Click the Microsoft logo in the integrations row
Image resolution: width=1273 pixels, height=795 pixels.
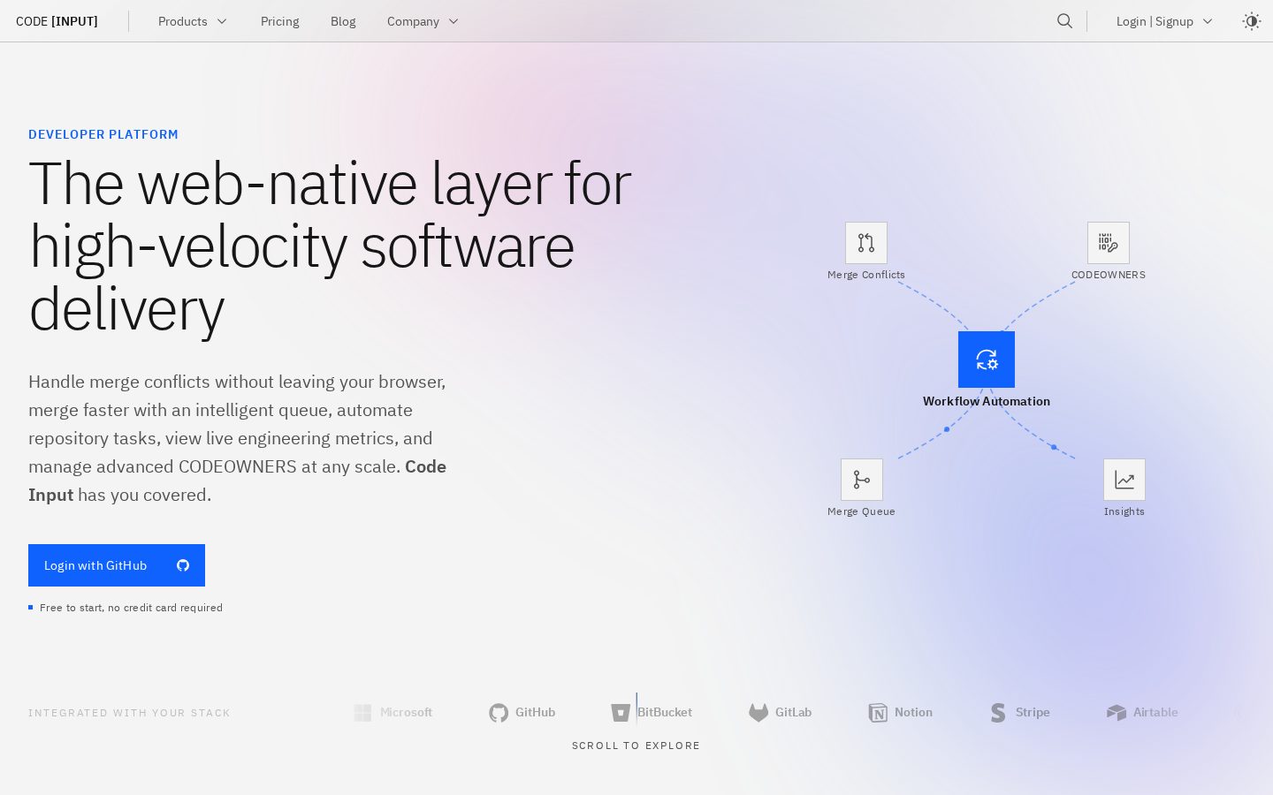(x=362, y=713)
